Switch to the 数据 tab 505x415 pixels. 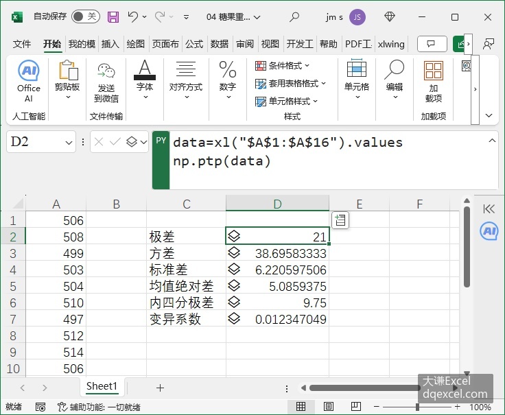[220, 44]
